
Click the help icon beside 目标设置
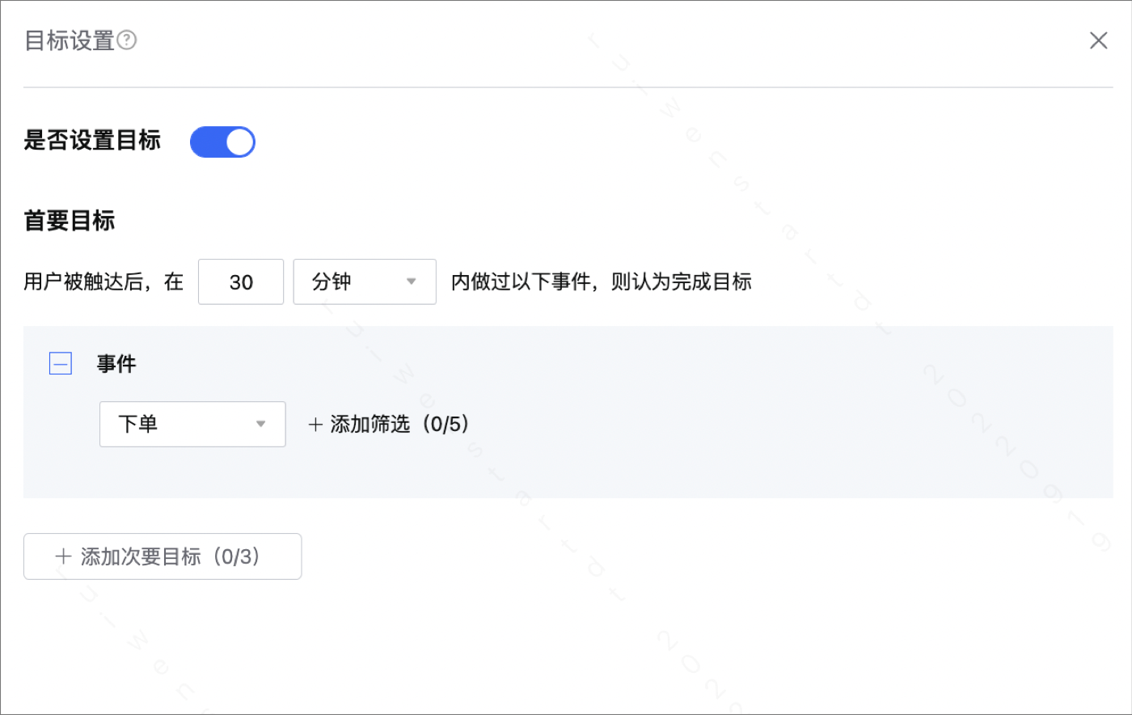pyautogui.click(x=127, y=40)
